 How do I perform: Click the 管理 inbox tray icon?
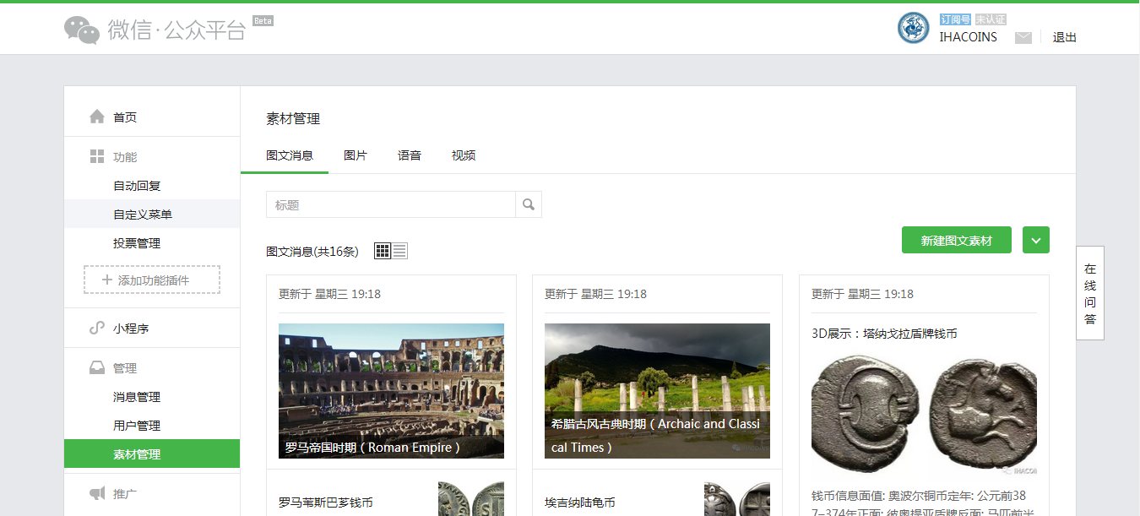point(97,368)
